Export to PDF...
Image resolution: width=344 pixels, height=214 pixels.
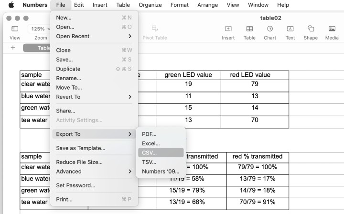pos(161,134)
